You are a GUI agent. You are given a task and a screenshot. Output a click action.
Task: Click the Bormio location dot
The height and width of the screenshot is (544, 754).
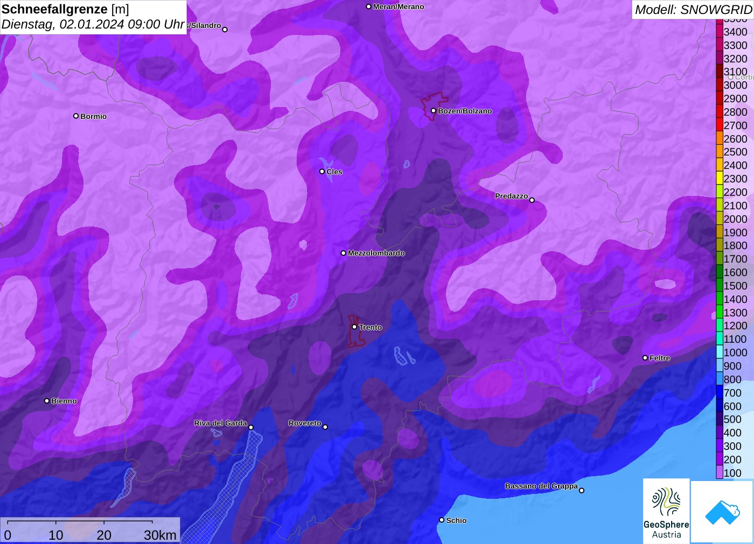coord(76,116)
